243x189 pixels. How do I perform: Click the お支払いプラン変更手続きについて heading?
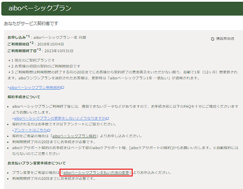click(37, 163)
